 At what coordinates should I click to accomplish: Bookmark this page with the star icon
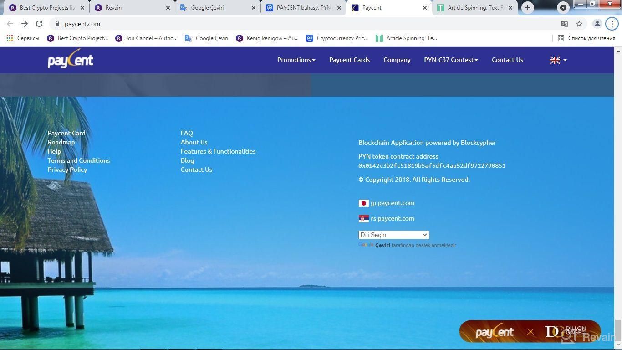pyautogui.click(x=579, y=24)
